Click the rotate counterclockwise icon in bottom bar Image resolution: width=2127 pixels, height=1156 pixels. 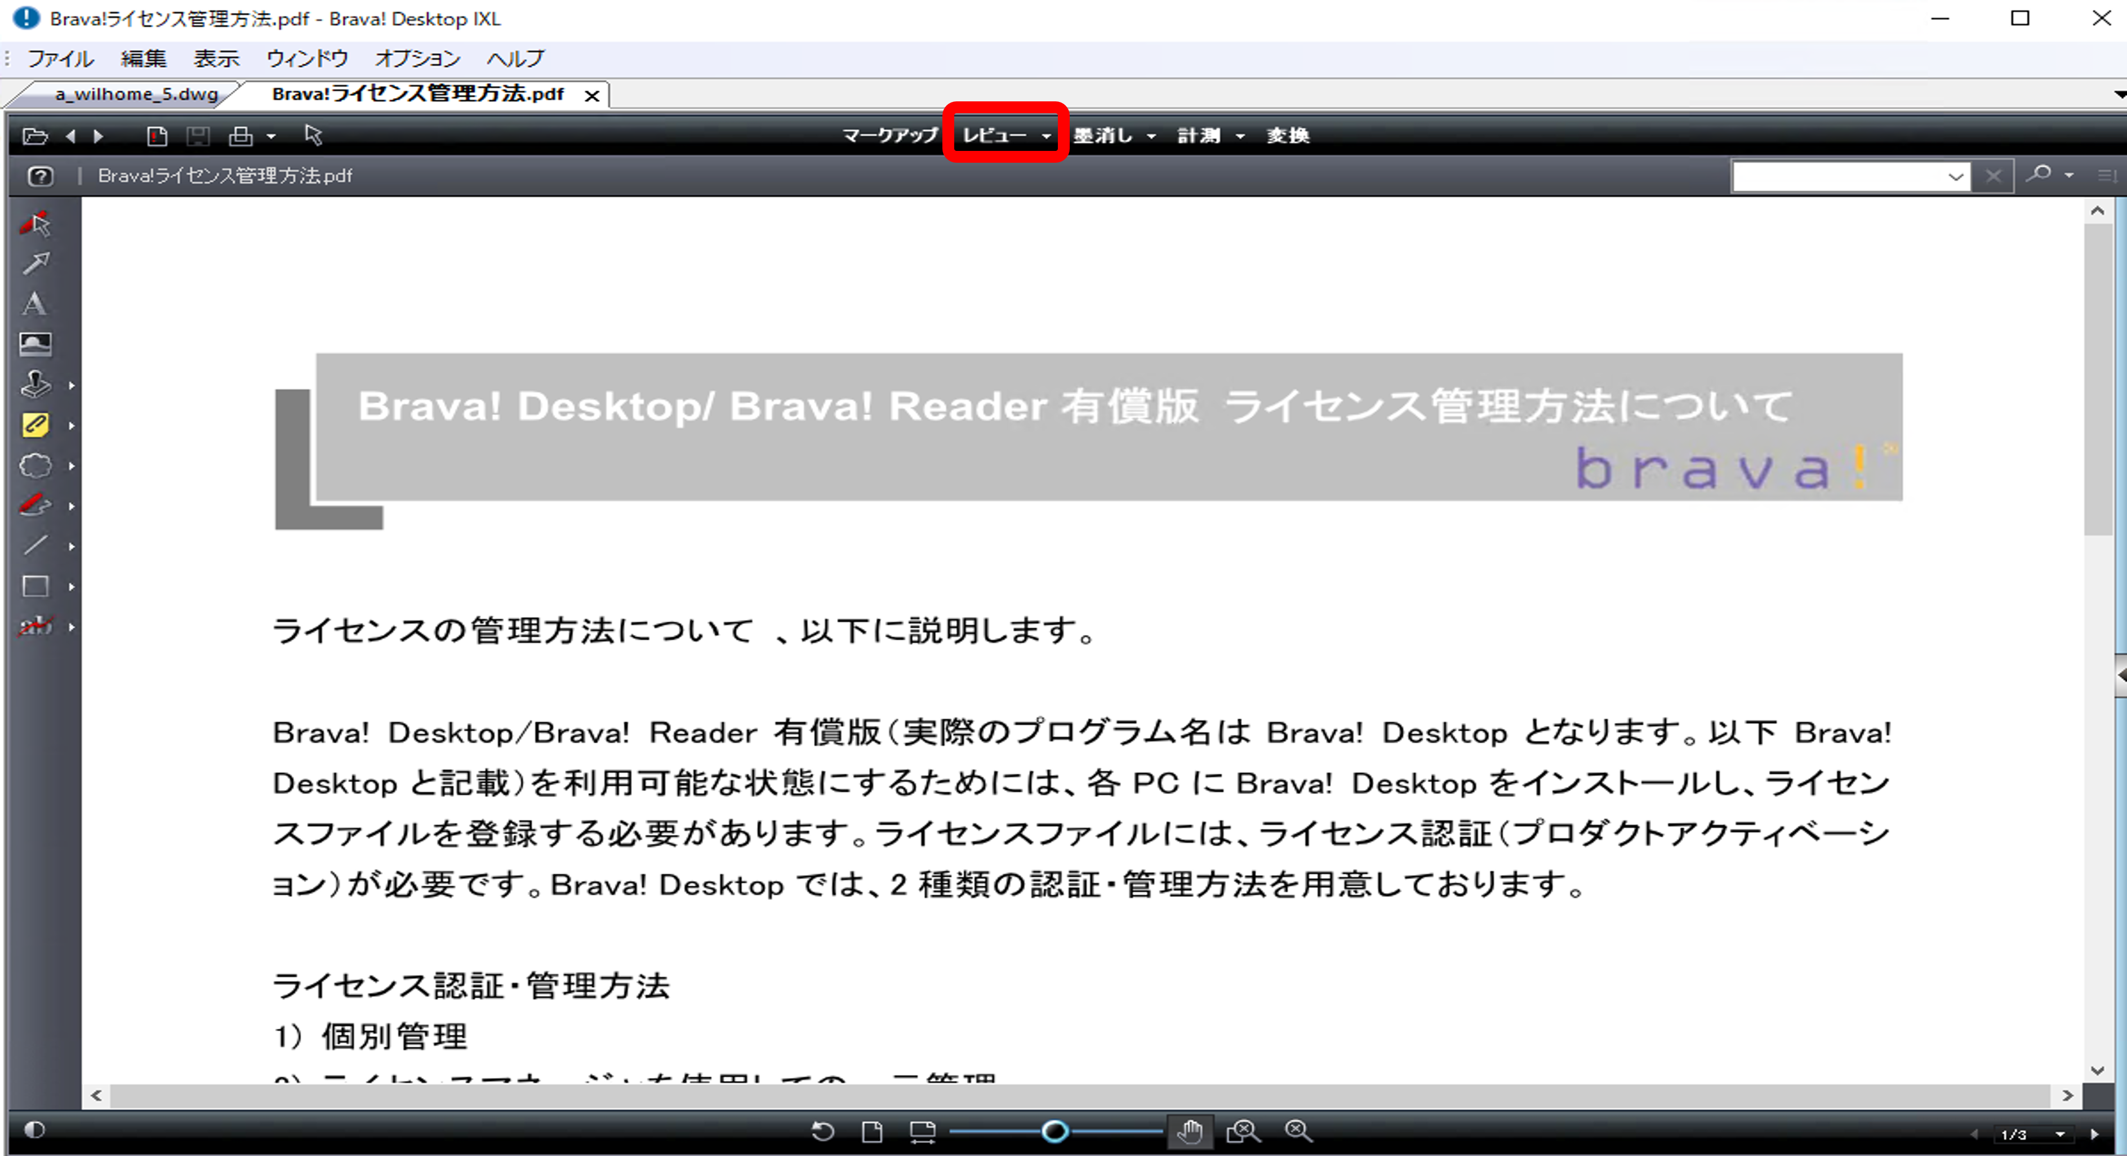tap(822, 1131)
